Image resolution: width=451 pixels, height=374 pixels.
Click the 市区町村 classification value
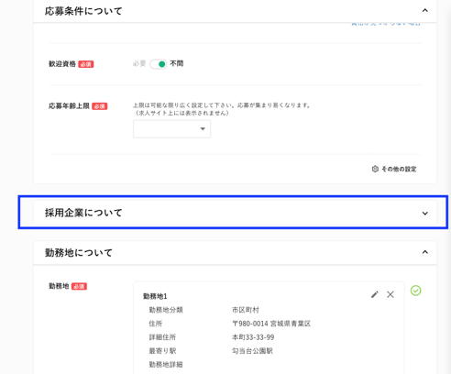click(246, 310)
